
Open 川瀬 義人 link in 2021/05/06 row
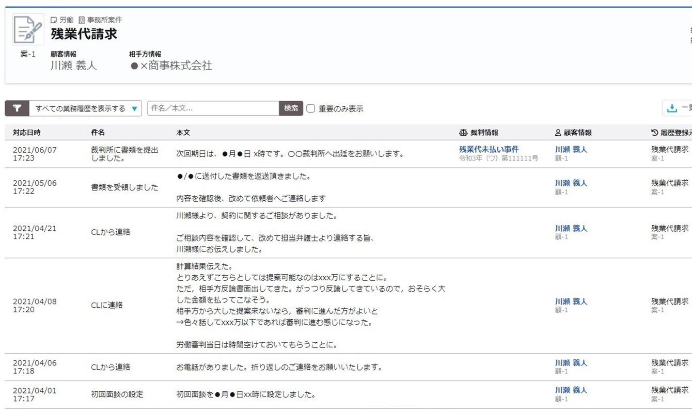tap(571, 183)
